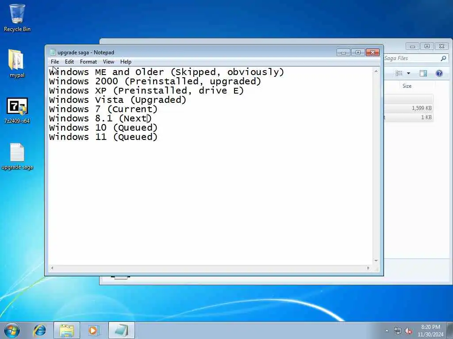This screenshot has width=453, height=339.
Task: Open the Windows Start orb
Action: [12, 330]
